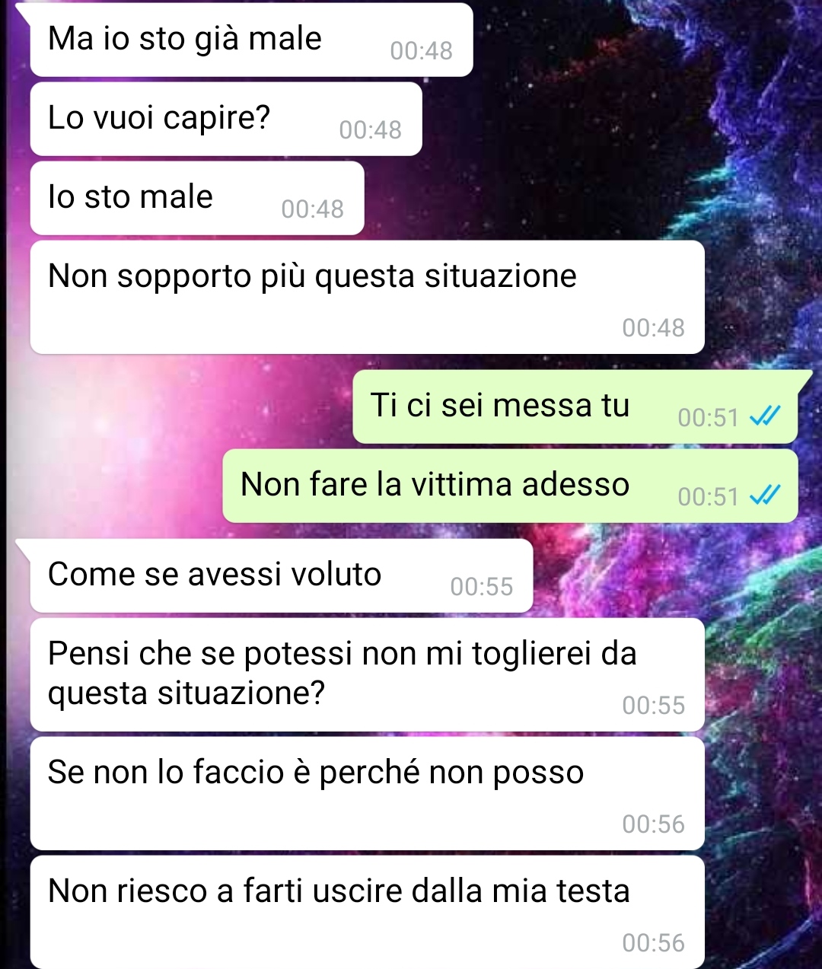Click the double blue ticks on 'Non fare la vittima adesso'
Viewport: 822px width, 969px height.
point(765,496)
